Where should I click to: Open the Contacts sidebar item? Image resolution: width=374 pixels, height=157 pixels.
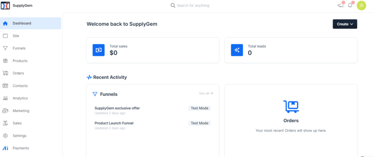pyautogui.click(x=31, y=86)
